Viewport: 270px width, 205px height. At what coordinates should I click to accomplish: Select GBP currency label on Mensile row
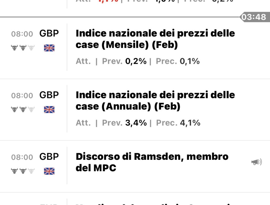49,33
